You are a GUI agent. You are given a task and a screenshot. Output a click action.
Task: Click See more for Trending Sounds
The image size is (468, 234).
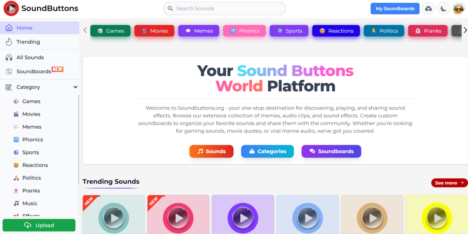449,183
